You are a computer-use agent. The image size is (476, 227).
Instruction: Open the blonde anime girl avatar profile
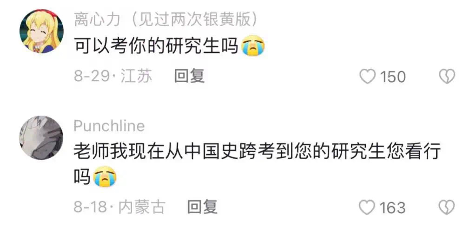pyautogui.click(x=41, y=31)
